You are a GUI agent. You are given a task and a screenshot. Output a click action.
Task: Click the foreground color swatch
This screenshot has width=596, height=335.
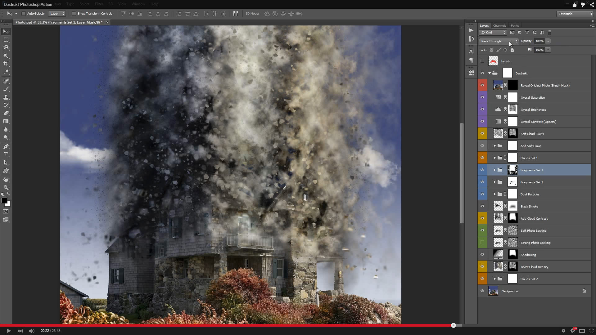coord(4,201)
